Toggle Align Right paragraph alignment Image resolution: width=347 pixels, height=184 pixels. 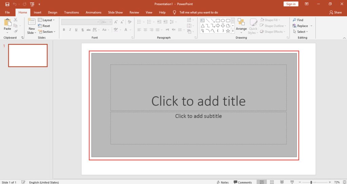151,30
